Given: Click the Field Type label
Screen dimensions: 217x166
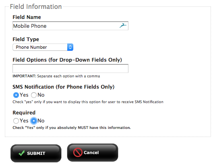Looking at the screenshot, I should [x=26, y=39].
